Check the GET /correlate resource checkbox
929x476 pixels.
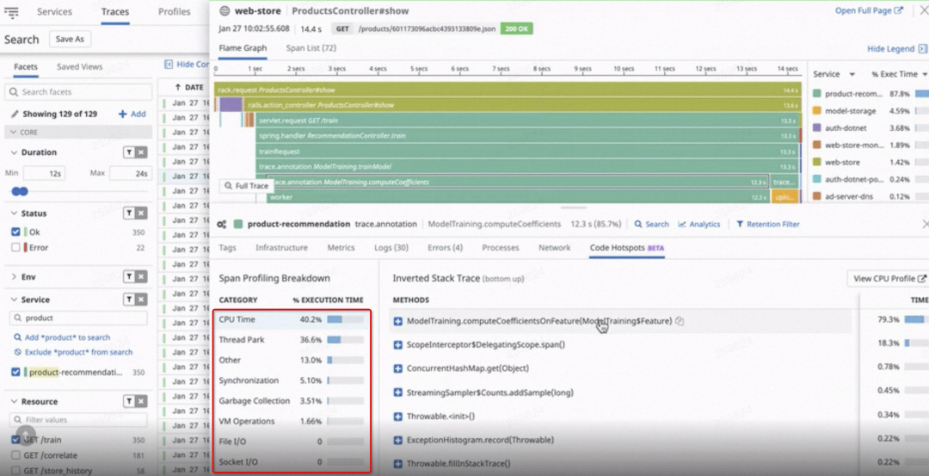(16, 455)
